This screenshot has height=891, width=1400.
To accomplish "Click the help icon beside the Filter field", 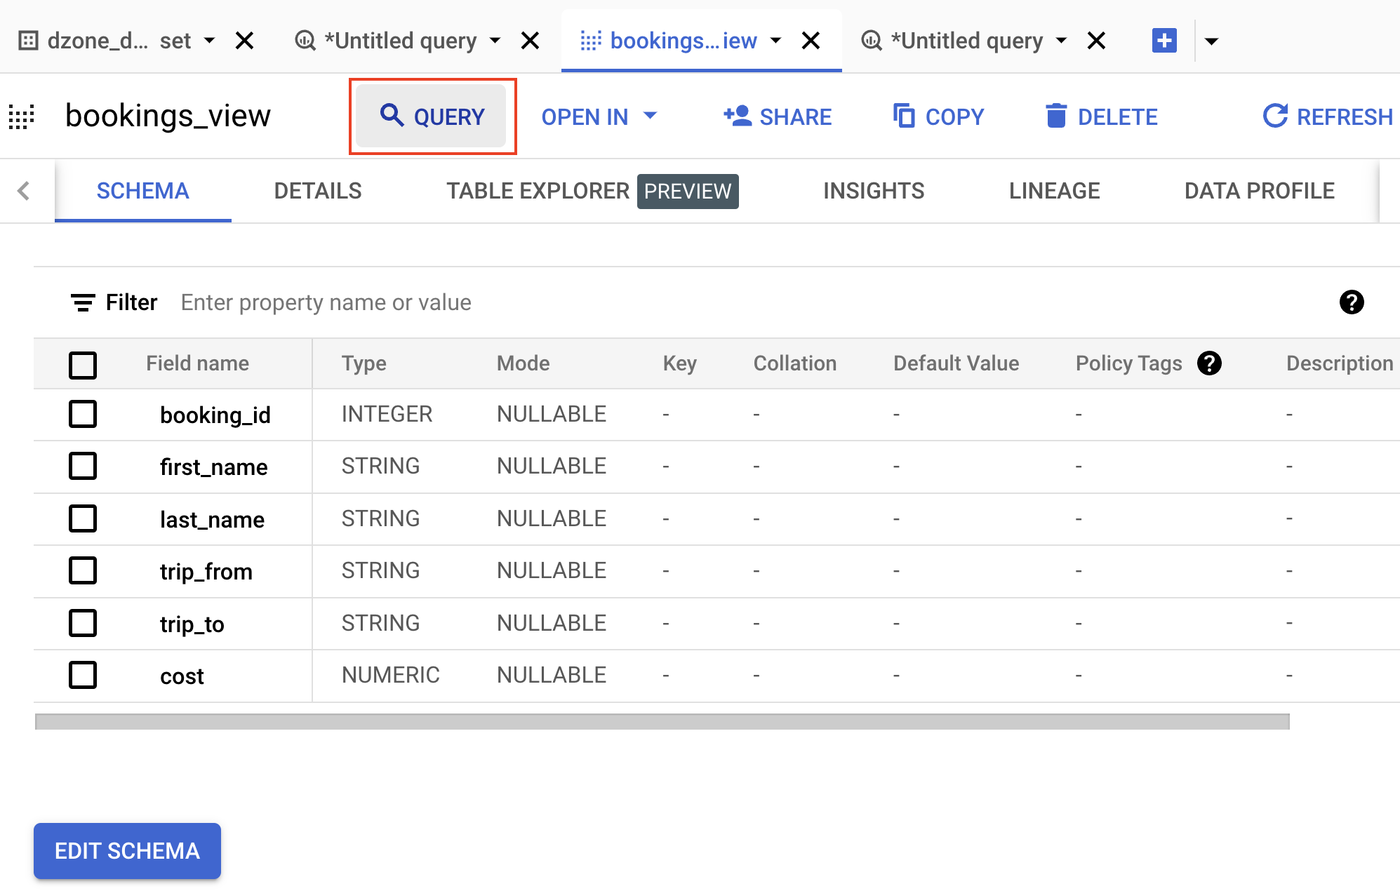I will [1352, 302].
